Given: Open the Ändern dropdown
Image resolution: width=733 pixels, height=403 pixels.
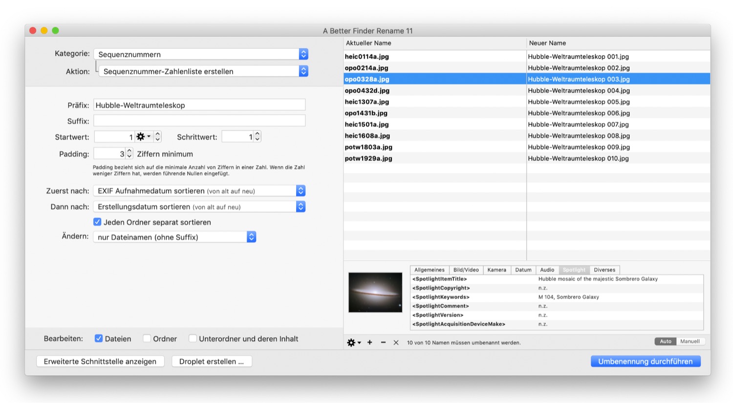Looking at the screenshot, I should pyautogui.click(x=174, y=237).
